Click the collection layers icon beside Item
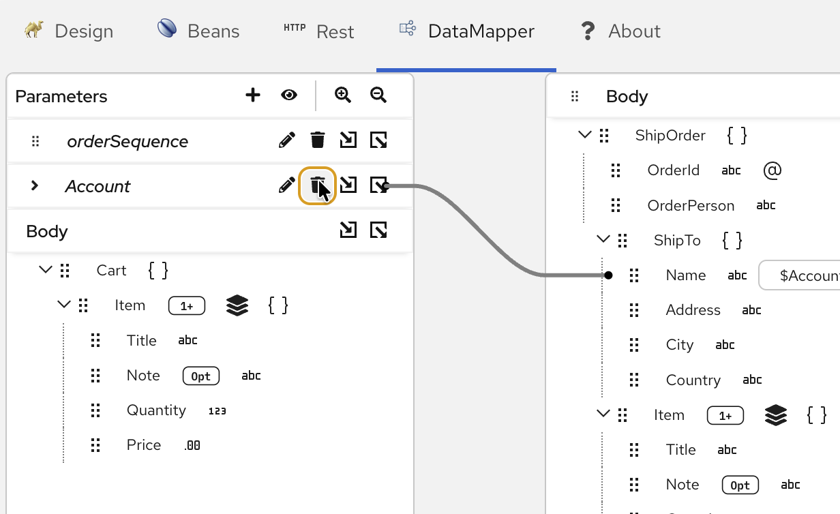This screenshot has height=514, width=840. pyautogui.click(x=236, y=305)
